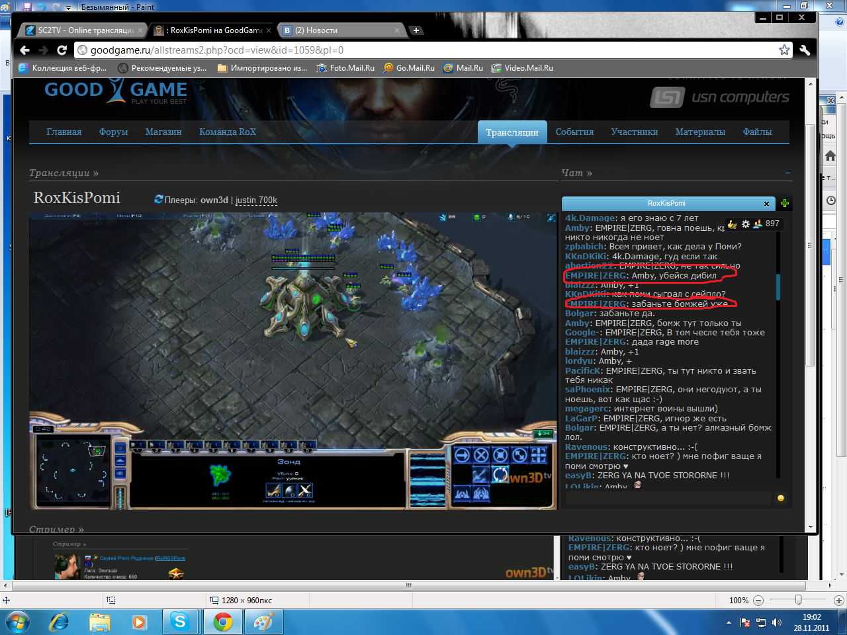Open the Windows Start menu
This screenshot has height=635, width=847.
click(x=17, y=622)
